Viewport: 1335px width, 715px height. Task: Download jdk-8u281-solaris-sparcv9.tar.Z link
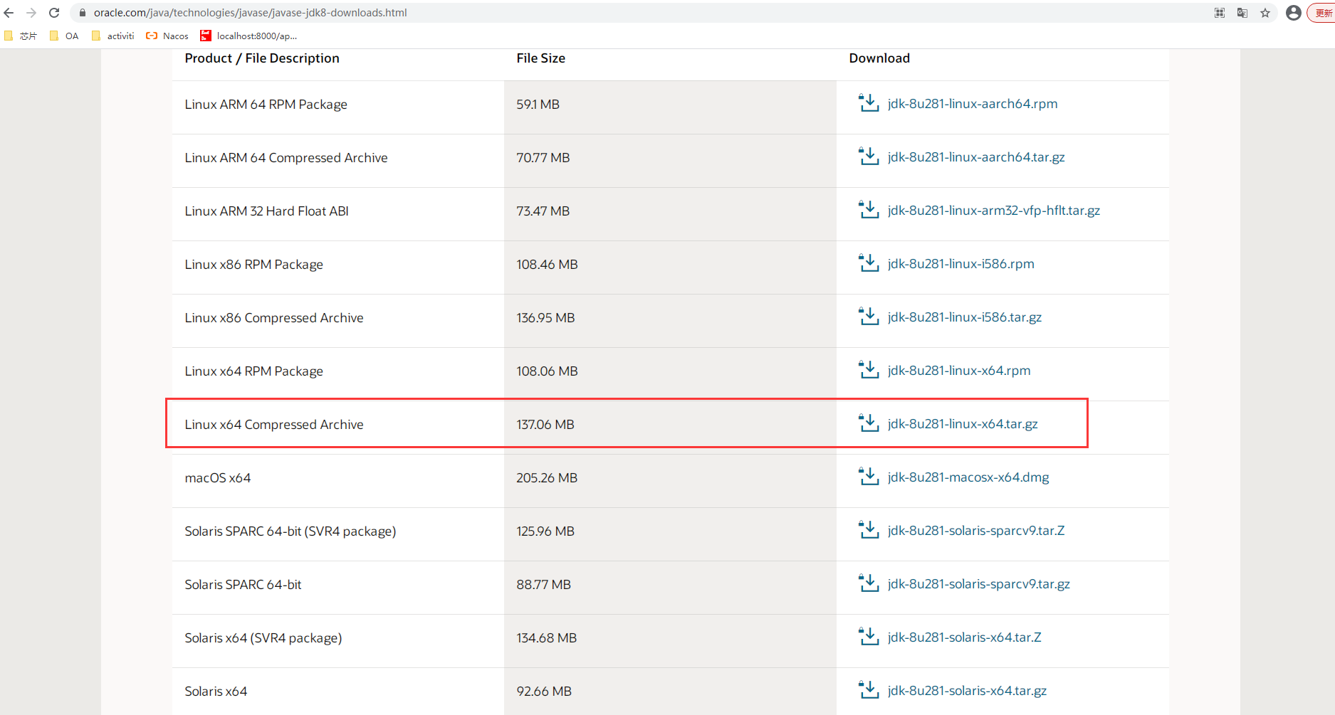coord(976,531)
